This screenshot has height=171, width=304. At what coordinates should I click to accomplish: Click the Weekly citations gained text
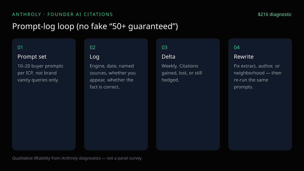pos(182,73)
